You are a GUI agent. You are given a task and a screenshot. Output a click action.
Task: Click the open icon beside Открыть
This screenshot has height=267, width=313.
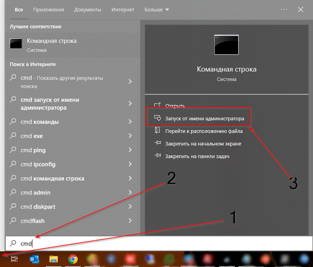coord(157,105)
